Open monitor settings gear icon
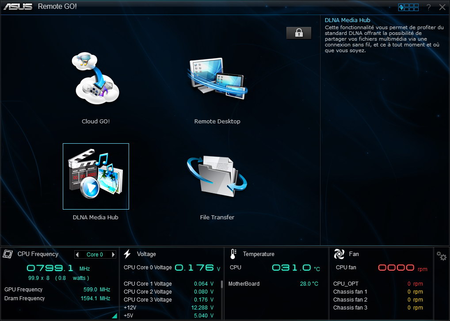The width and height of the screenshot is (450, 321). pos(442,256)
